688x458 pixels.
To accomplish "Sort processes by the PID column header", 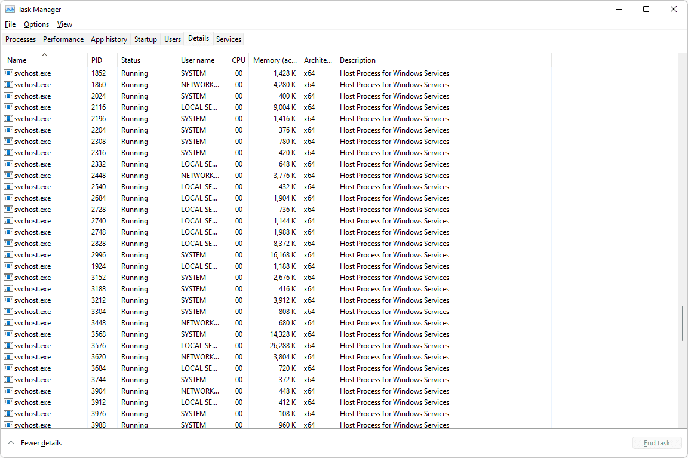I will click(x=102, y=60).
